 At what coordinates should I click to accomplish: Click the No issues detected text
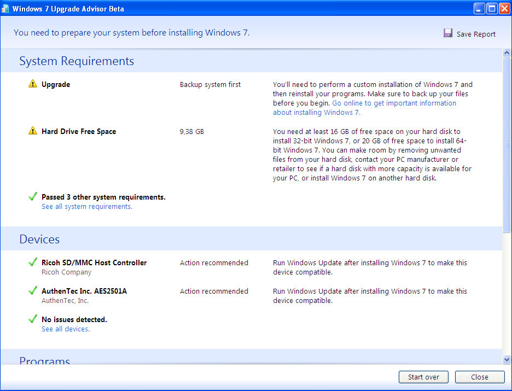coord(74,319)
